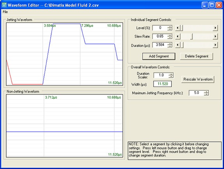Increase Level (%) with spinner up arrow
The image size is (224, 169).
tap(170, 26)
